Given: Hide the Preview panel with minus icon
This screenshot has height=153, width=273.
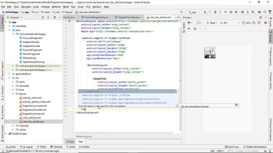Looking at the screenshot, I should (266, 17).
